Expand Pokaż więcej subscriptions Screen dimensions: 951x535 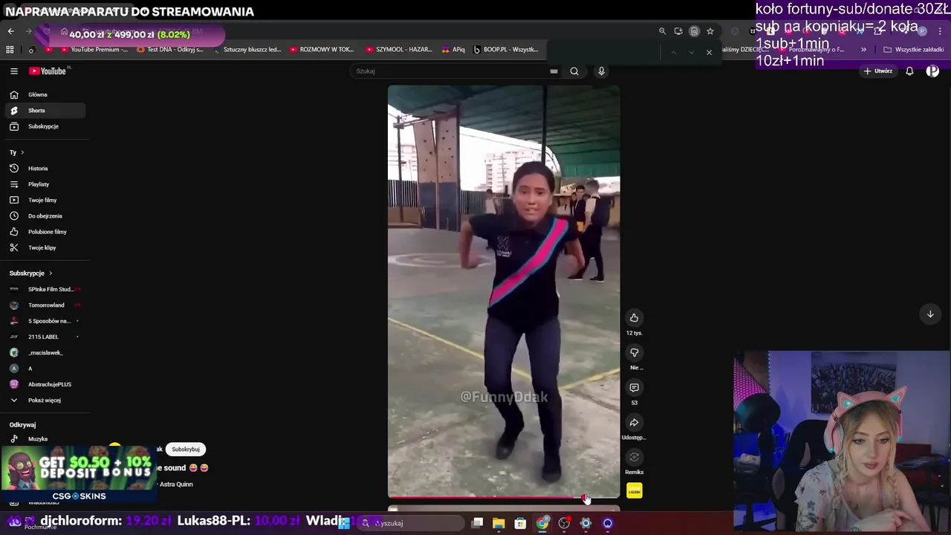point(45,401)
